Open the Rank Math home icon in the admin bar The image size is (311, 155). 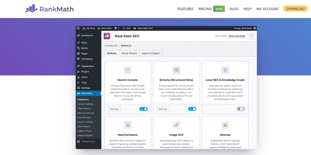coord(99,28)
